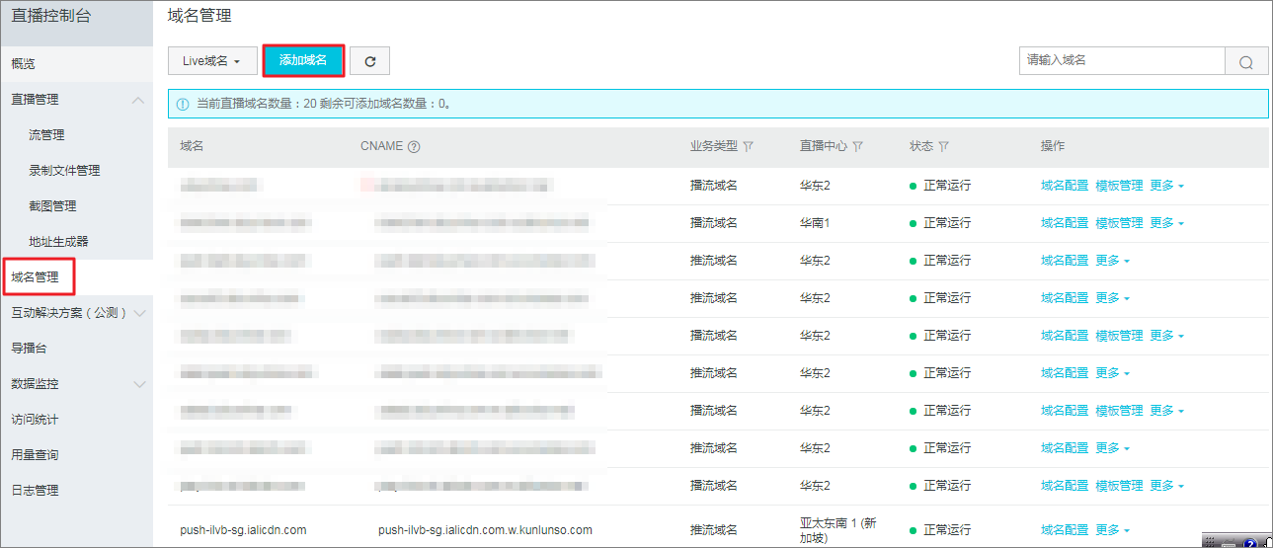Open 域名配置 for push-ilvb-sg.ialicdn.com
The image size is (1273, 548).
[1064, 530]
